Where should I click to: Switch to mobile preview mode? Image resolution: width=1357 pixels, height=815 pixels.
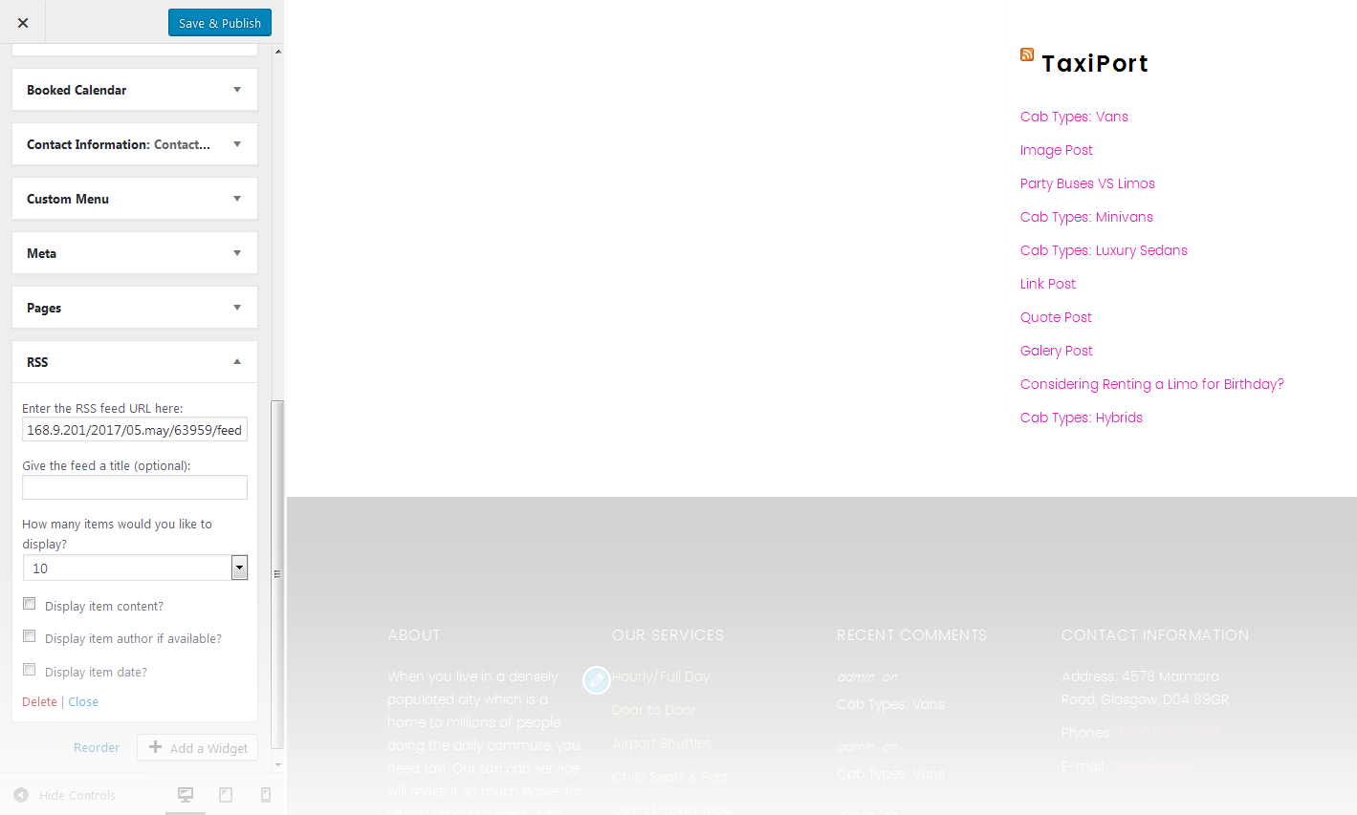click(266, 794)
